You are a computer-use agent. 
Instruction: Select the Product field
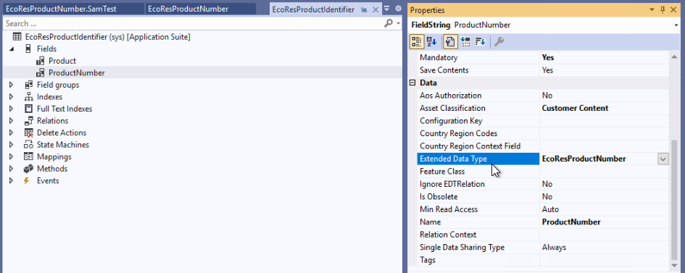point(62,61)
